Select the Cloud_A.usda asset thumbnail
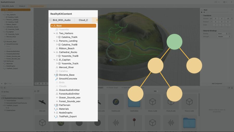Image resolution: width=234 pixels, height=132 pixels. [x=153, y=102]
